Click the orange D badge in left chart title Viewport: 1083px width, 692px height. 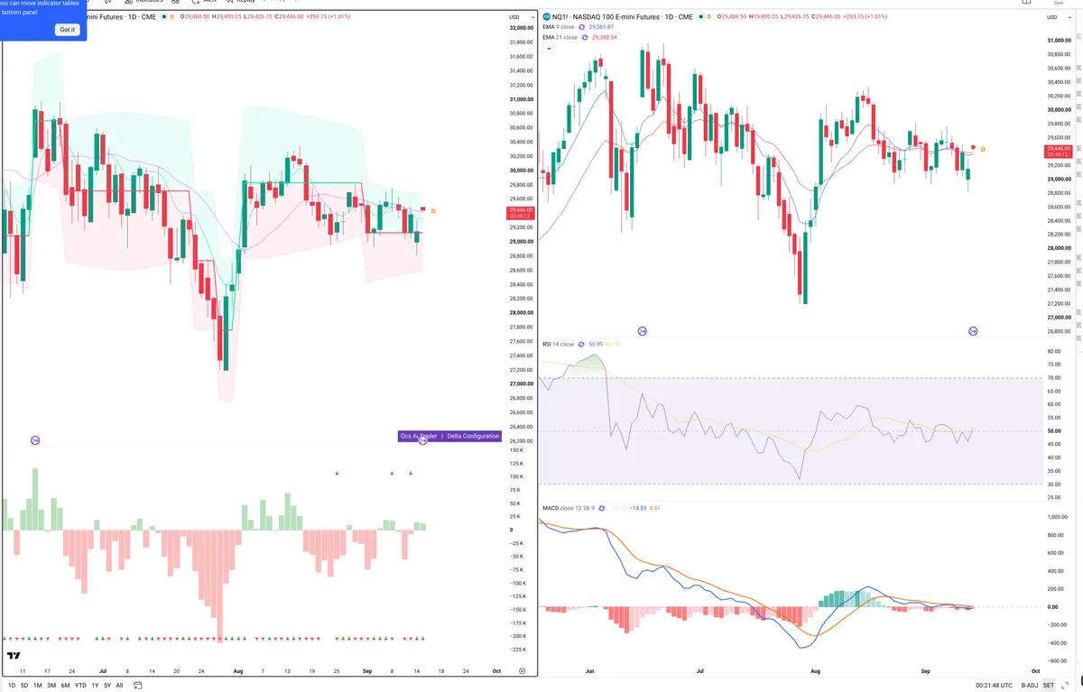point(173,17)
